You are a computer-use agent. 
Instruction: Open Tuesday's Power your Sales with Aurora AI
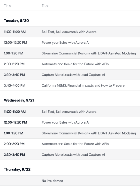(x=65, y=43)
